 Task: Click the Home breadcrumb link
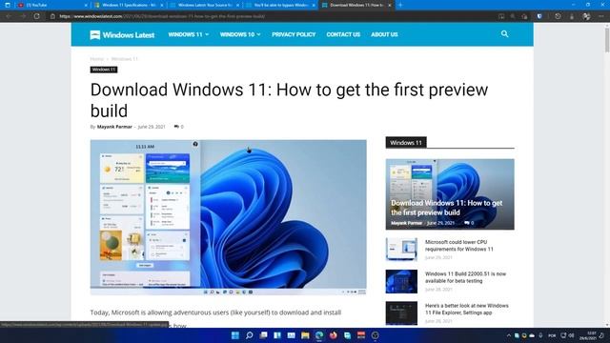click(x=97, y=59)
